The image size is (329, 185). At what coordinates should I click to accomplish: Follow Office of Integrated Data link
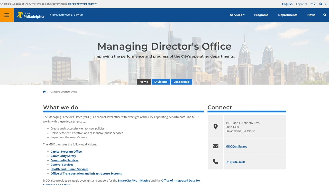[x=180, y=181]
